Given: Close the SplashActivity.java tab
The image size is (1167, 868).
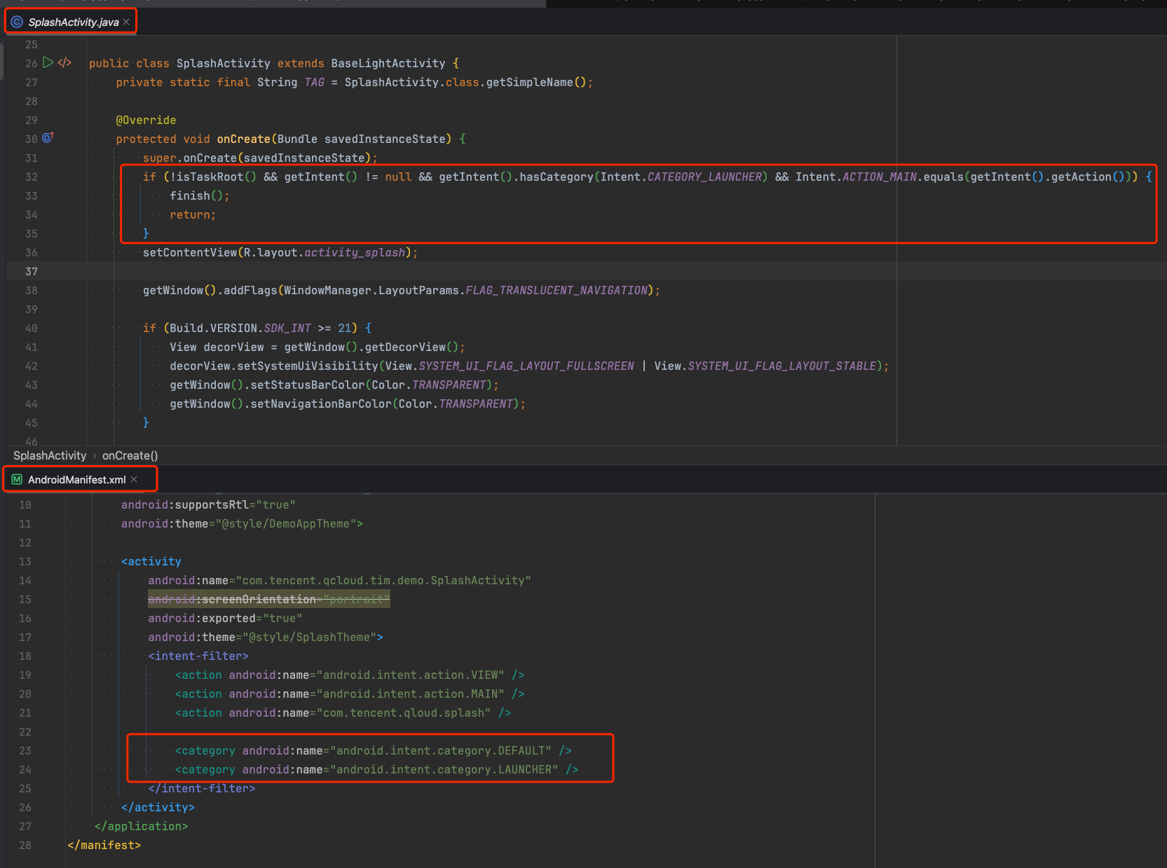Looking at the screenshot, I should click(126, 22).
